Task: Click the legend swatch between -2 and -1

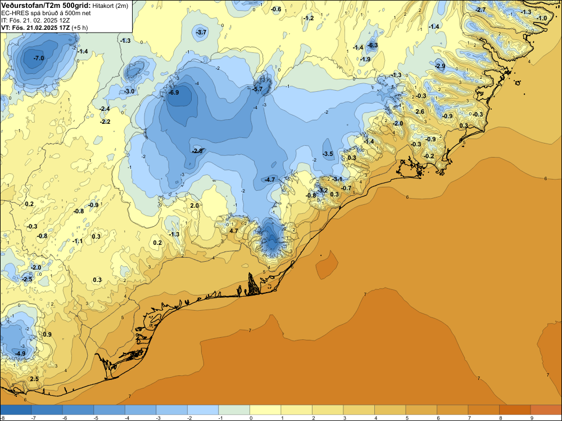Action: point(203,410)
